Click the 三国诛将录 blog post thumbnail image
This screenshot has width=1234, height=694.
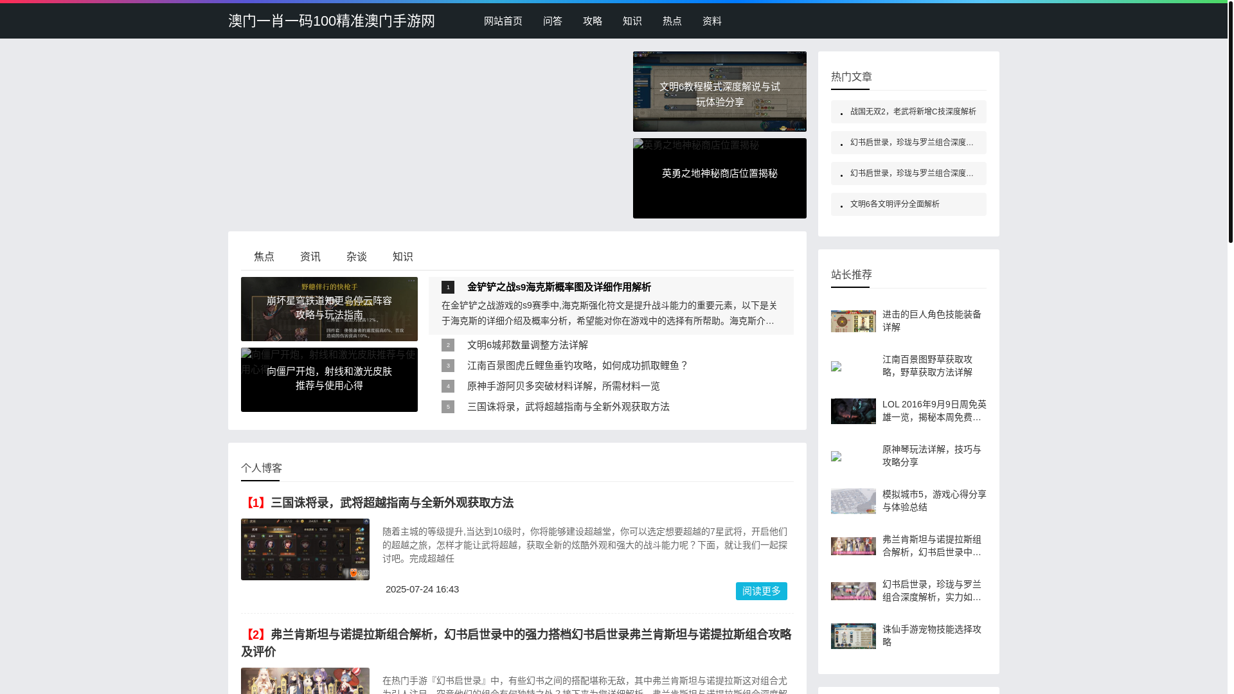(x=305, y=549)
